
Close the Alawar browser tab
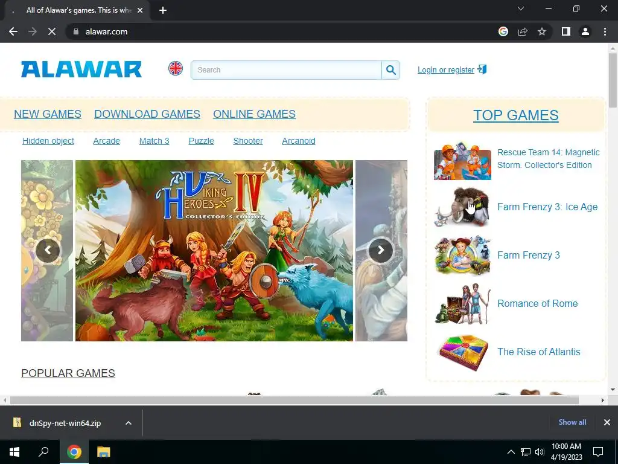(x=140, y=10)
